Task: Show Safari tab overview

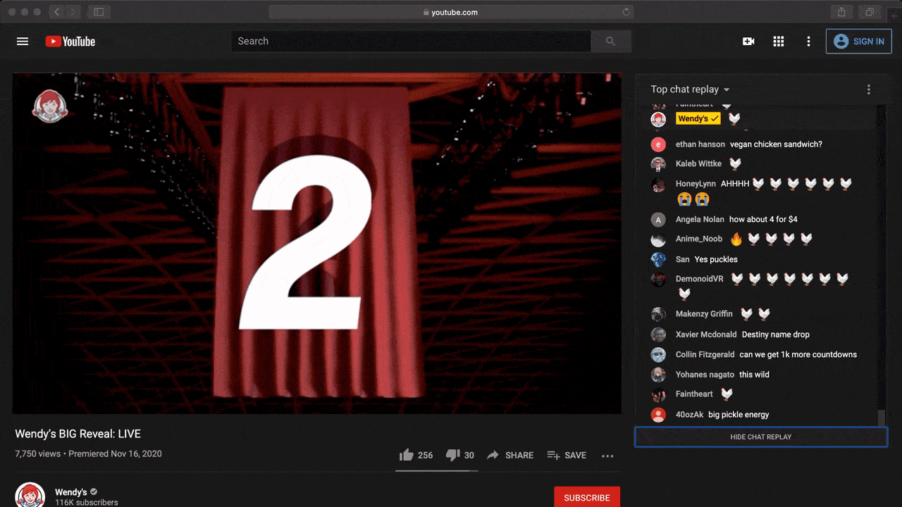Action: (870, 12)
